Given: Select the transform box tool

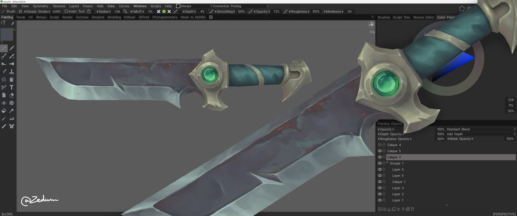Looking at the screenshot, I should 4,80.
